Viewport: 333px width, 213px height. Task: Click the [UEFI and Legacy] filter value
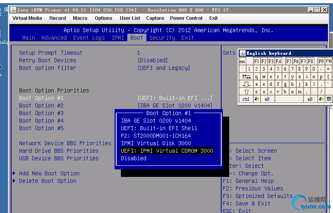(x=164, y=68)
